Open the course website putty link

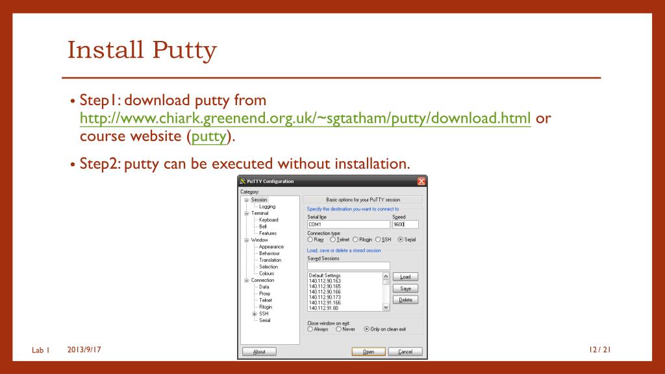(x=208, y=136)
